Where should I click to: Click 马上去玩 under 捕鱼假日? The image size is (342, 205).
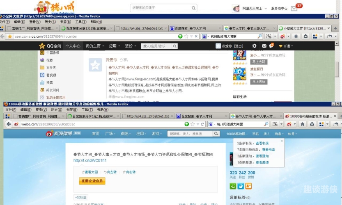click(259, 82)
